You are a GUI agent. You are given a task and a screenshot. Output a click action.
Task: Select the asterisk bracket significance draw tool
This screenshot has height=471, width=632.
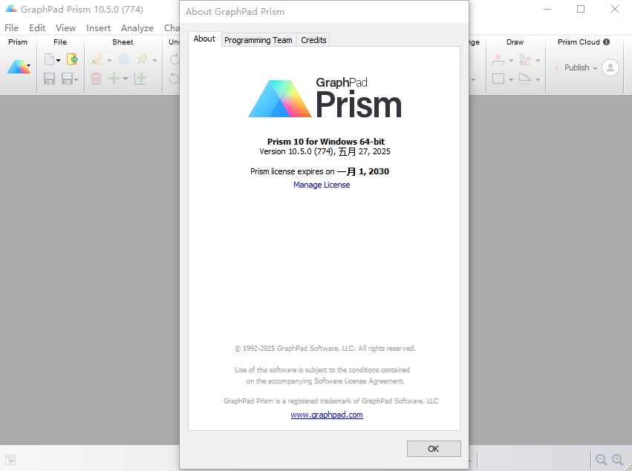[x=498, y=59]
